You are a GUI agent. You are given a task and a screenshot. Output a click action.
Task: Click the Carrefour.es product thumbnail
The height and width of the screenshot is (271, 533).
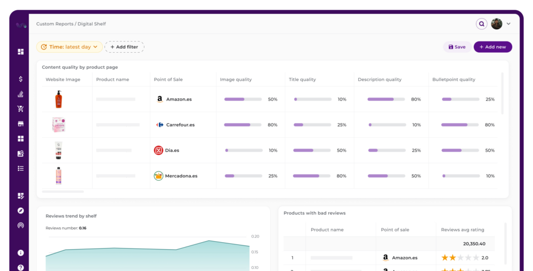click(x=58, y=125)
